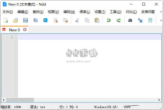Image resolution: width=163 pixels, height=110 pixels.
Task: Click the bookmark star icon
Action: click(x=150, y=20)
